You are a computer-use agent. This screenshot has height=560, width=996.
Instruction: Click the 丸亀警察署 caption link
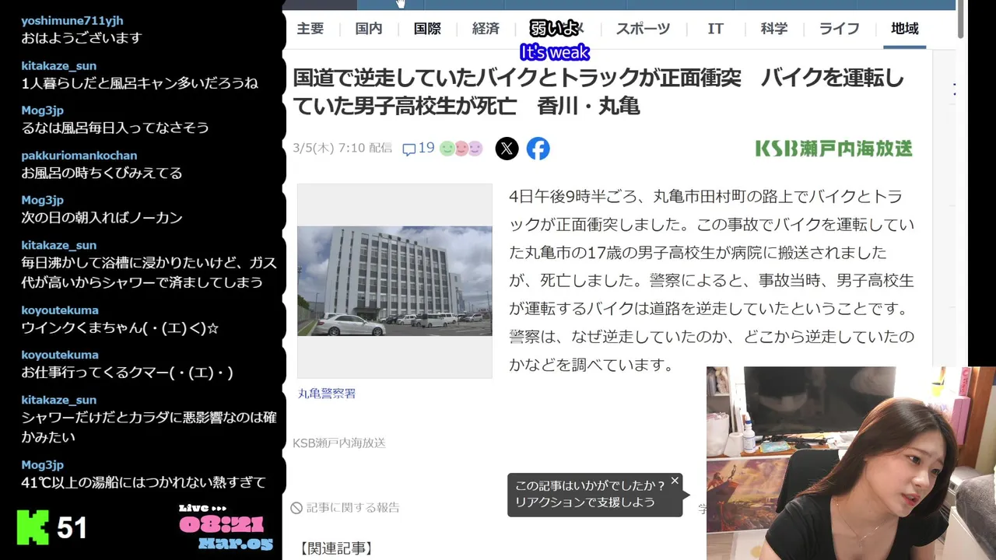[327, 394]
